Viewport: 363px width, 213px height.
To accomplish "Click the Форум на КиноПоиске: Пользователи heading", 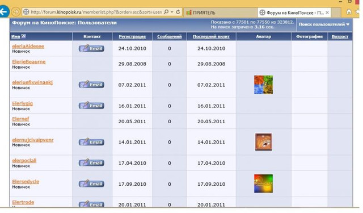I will (x=64, y=23).
